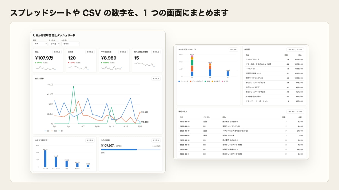Select the 浅煎り エチオピア product row

coord(274,87)
